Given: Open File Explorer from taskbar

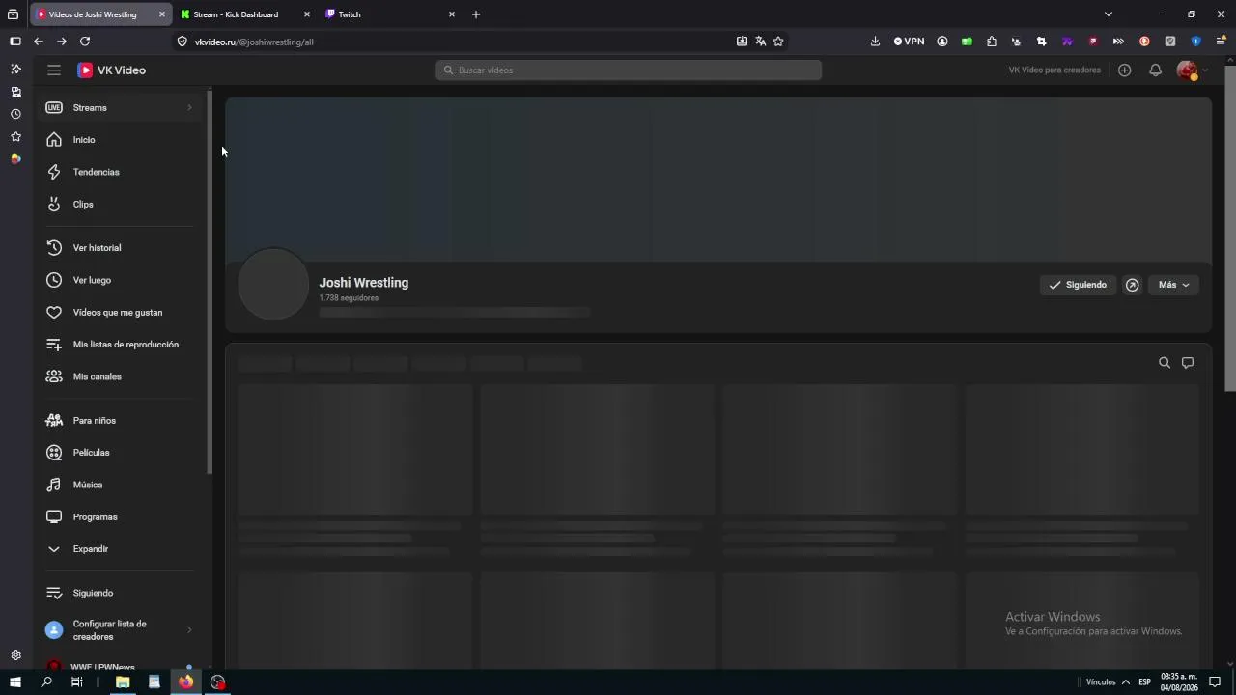Looking at the screenshot, I should pos(123,681).
